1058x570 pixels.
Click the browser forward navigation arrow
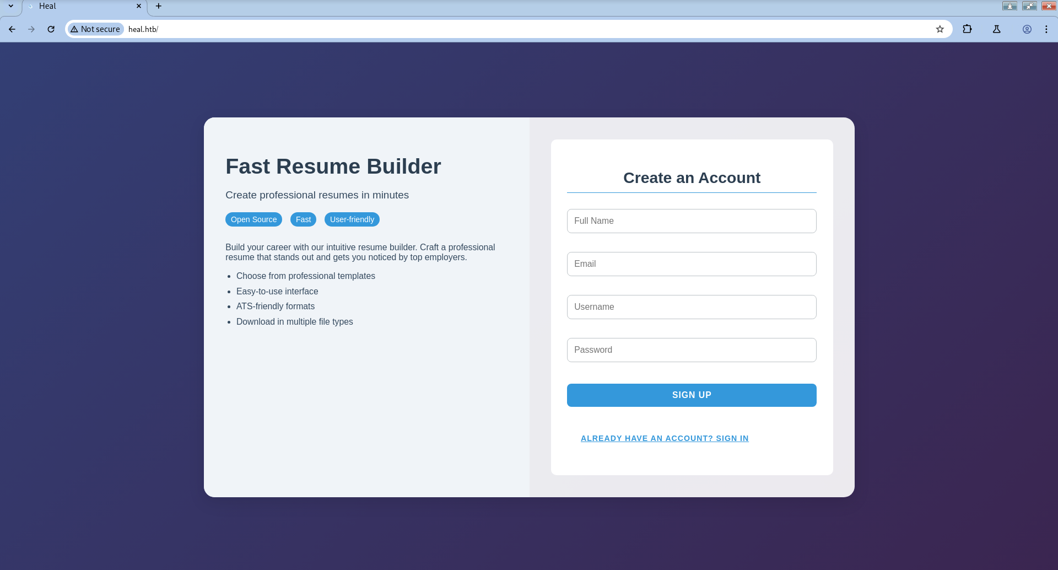31,29
